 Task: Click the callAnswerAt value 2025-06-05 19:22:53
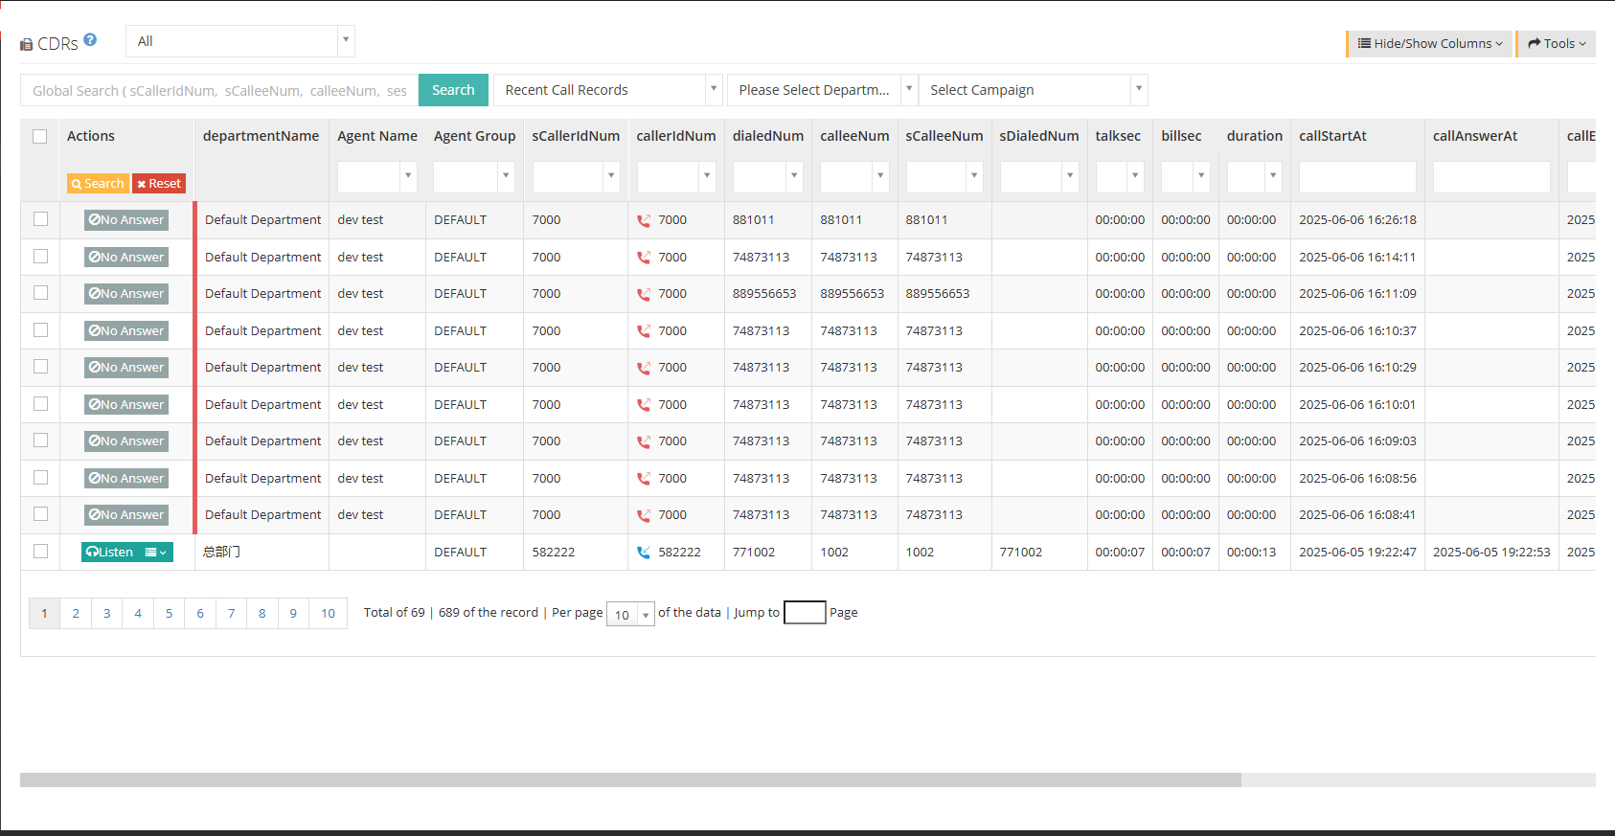[x=1491, y=553]
